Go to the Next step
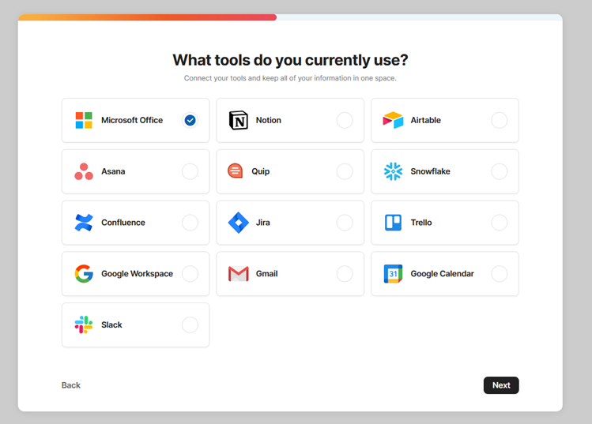592x424 pixels. 501,385
